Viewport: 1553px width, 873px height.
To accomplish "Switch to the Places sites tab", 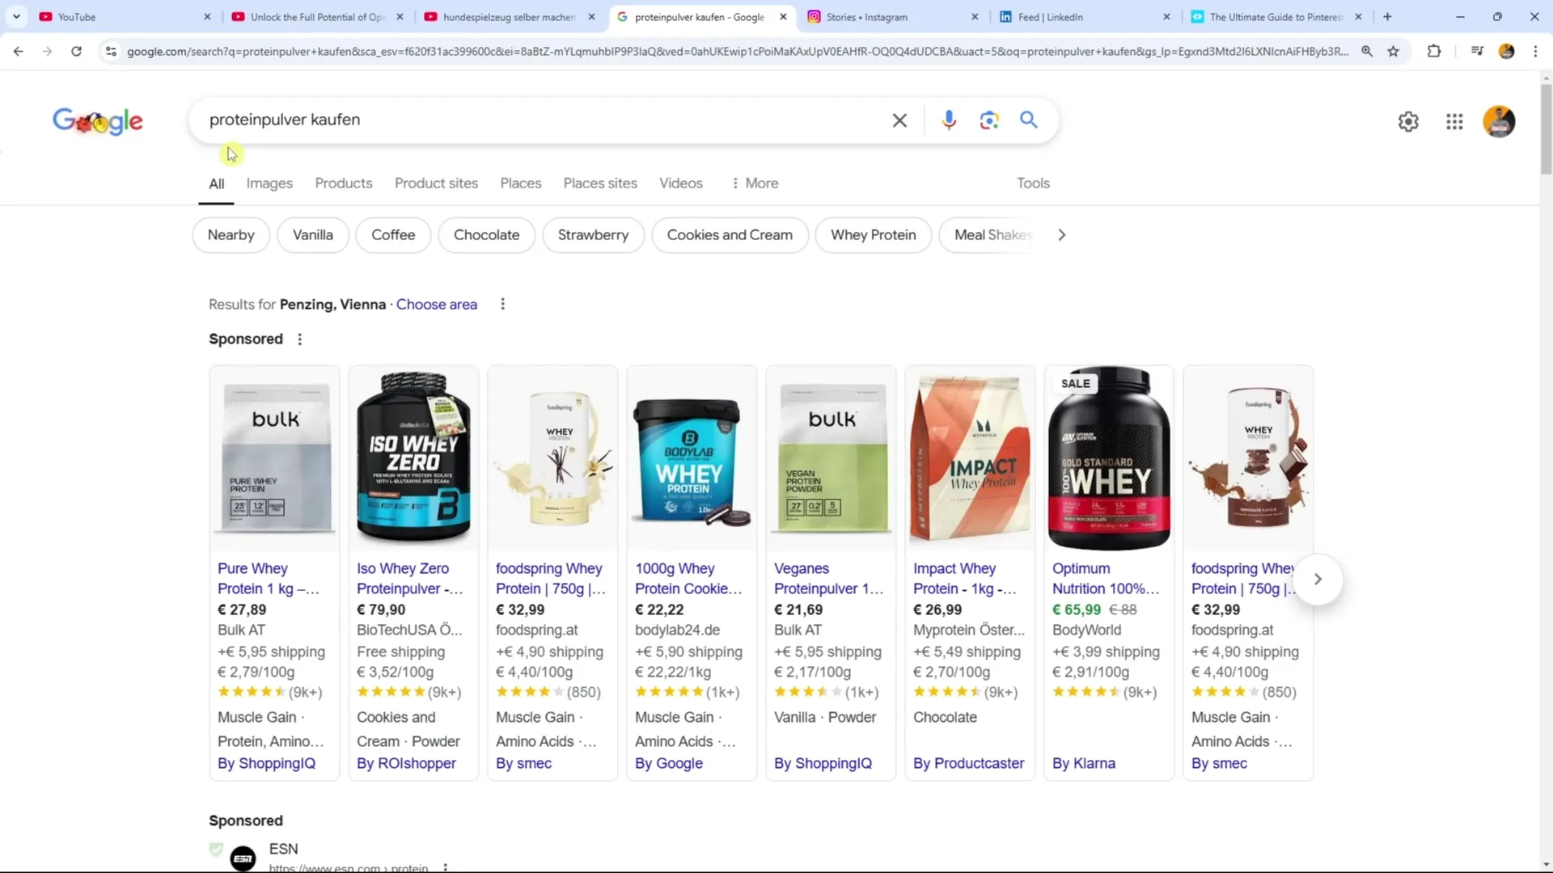I will pos(600,183).
